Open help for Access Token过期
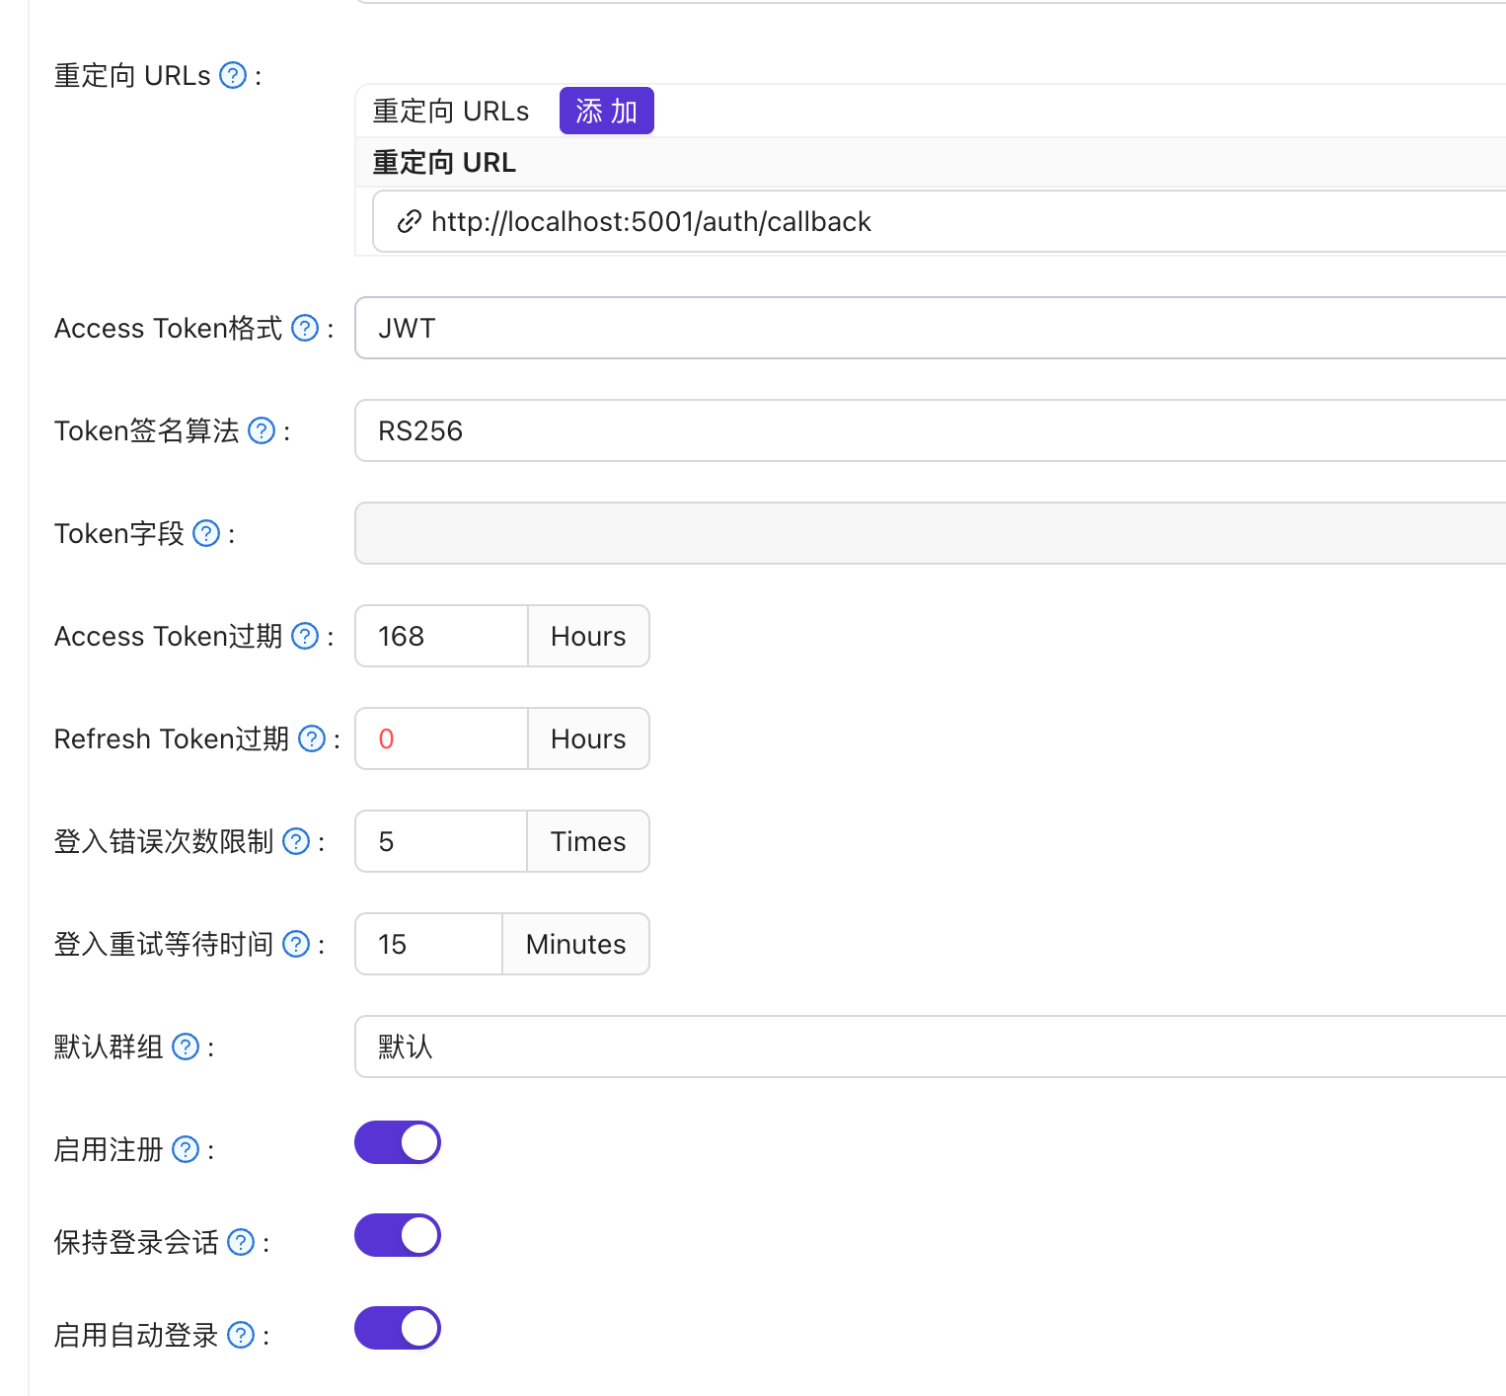 click(305, 636)
